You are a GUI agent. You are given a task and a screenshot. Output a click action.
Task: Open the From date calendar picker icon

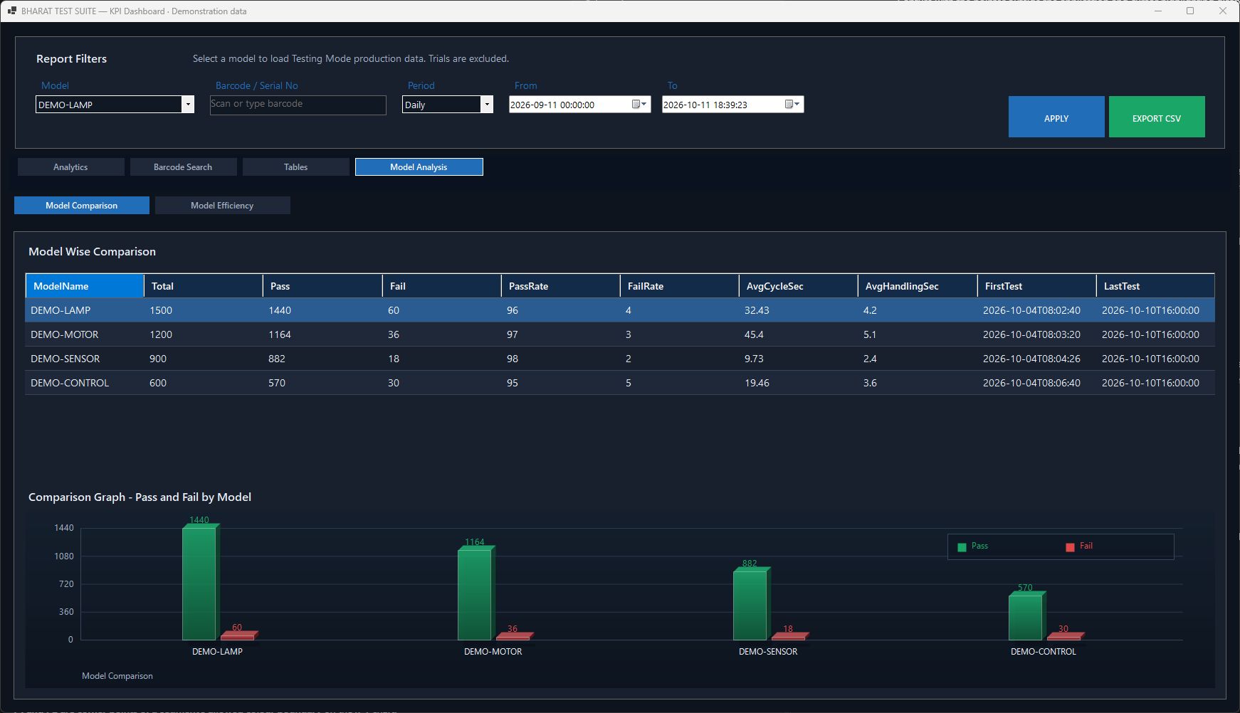click(x=639, y=105)
